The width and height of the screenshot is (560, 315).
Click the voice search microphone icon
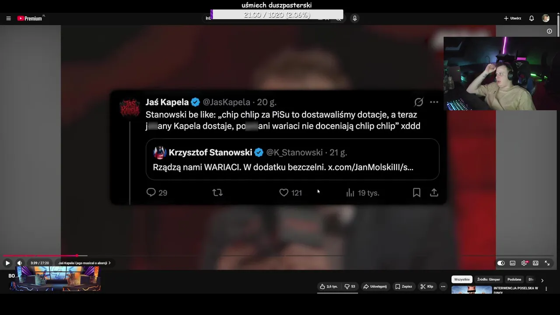point(355,18)
